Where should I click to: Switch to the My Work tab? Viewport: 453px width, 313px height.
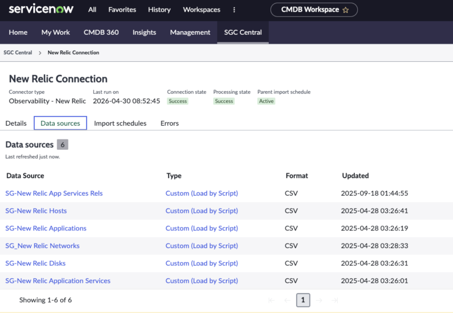(55, 32)
